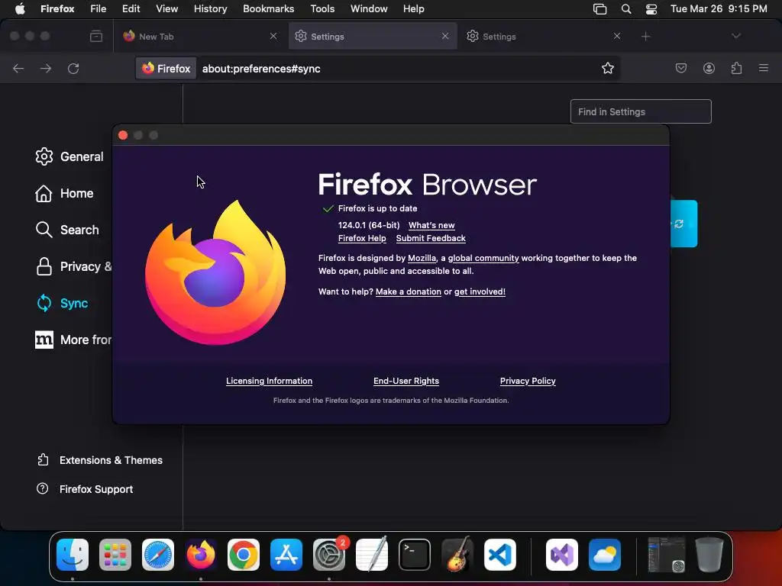The height and width of the screenshot is (586, 782).
Task: Reload the current page
Action: pos(73,68)
